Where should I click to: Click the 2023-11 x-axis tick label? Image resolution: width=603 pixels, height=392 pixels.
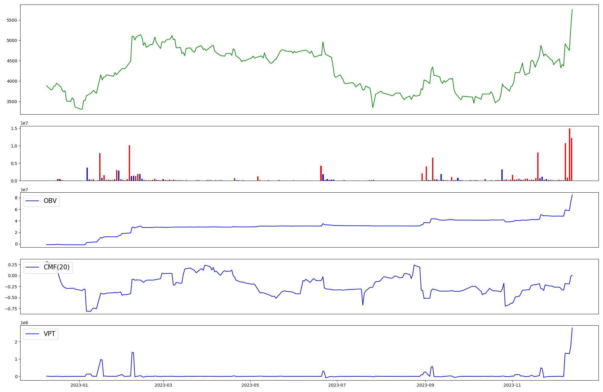tap(512, 385)
